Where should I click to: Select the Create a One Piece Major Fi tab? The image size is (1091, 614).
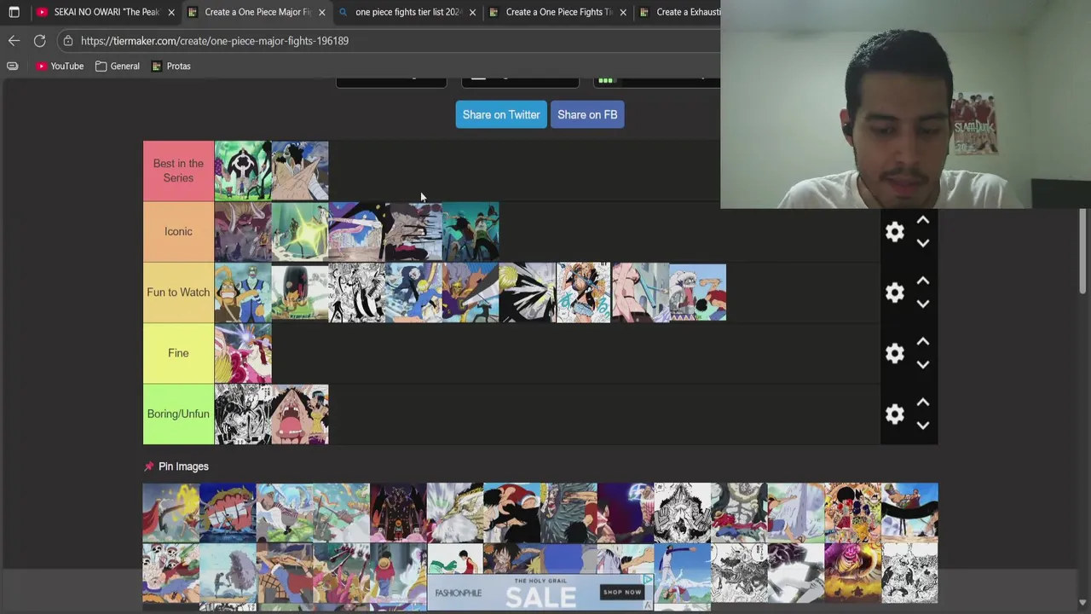pos(257,12)
